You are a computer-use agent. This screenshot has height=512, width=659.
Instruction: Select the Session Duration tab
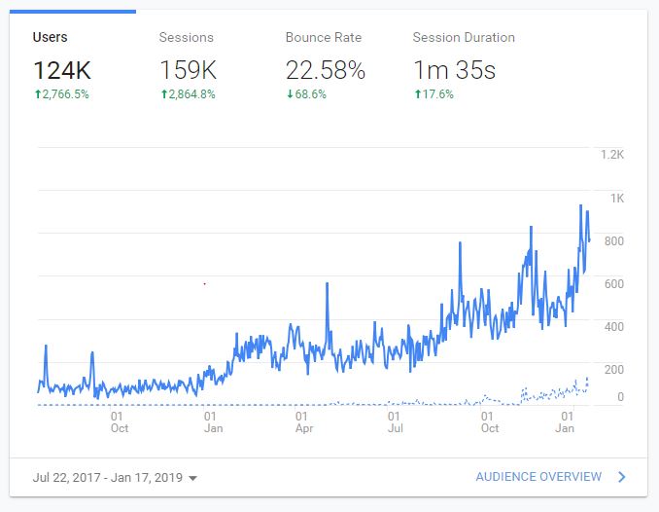pos(464,63)
